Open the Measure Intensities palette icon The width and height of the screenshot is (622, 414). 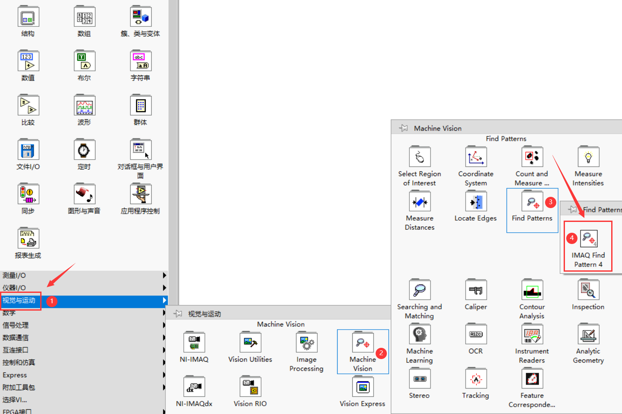click(x=588, y=157)
